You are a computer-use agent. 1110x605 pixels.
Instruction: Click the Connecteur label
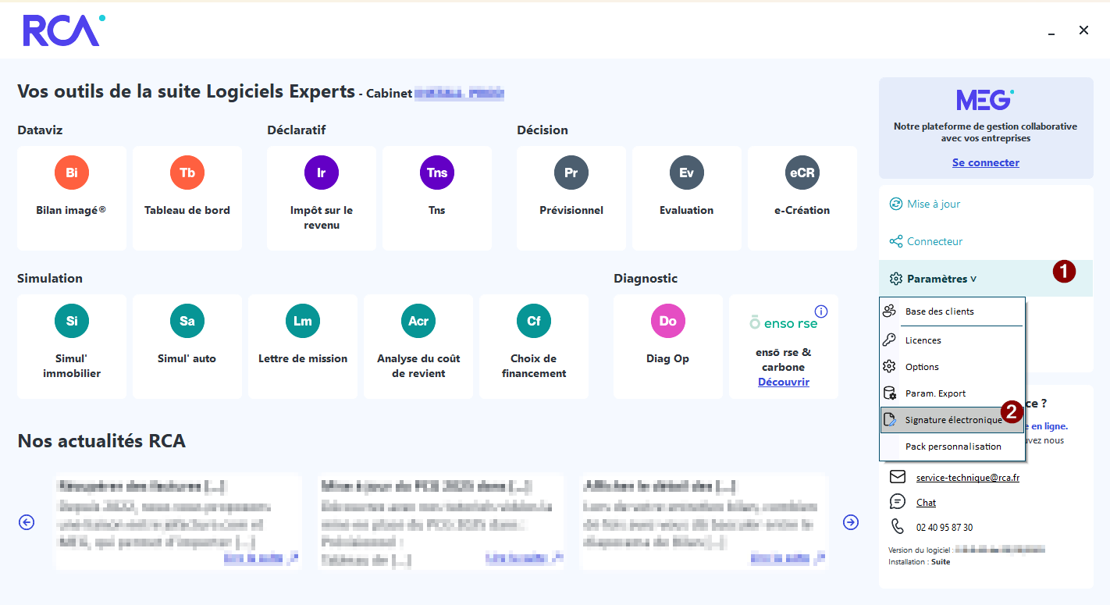tap(935, 241)
